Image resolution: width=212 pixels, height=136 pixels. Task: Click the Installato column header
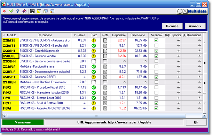[79, 35]
